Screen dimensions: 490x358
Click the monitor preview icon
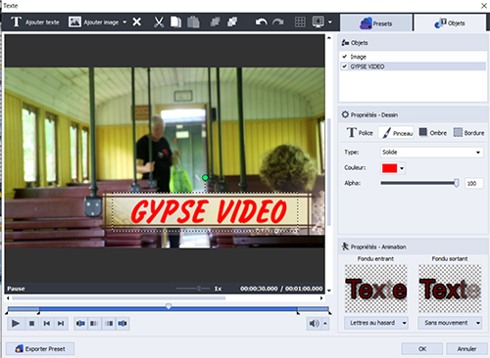pyautogui.click(x=318, y=22)
